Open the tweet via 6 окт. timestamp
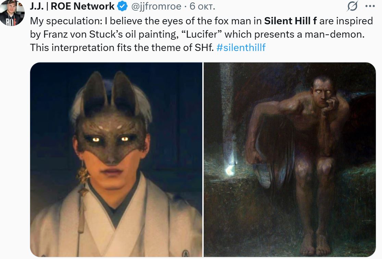 coord(202,6)
